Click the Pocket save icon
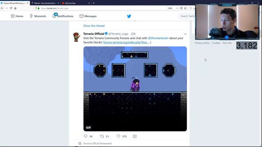262x147 pixels. coord(181,8)
